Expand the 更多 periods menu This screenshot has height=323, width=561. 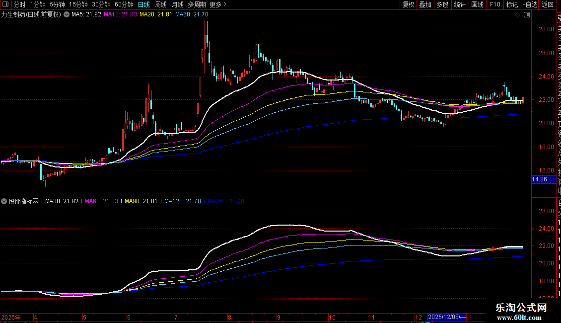pos(218,4)
